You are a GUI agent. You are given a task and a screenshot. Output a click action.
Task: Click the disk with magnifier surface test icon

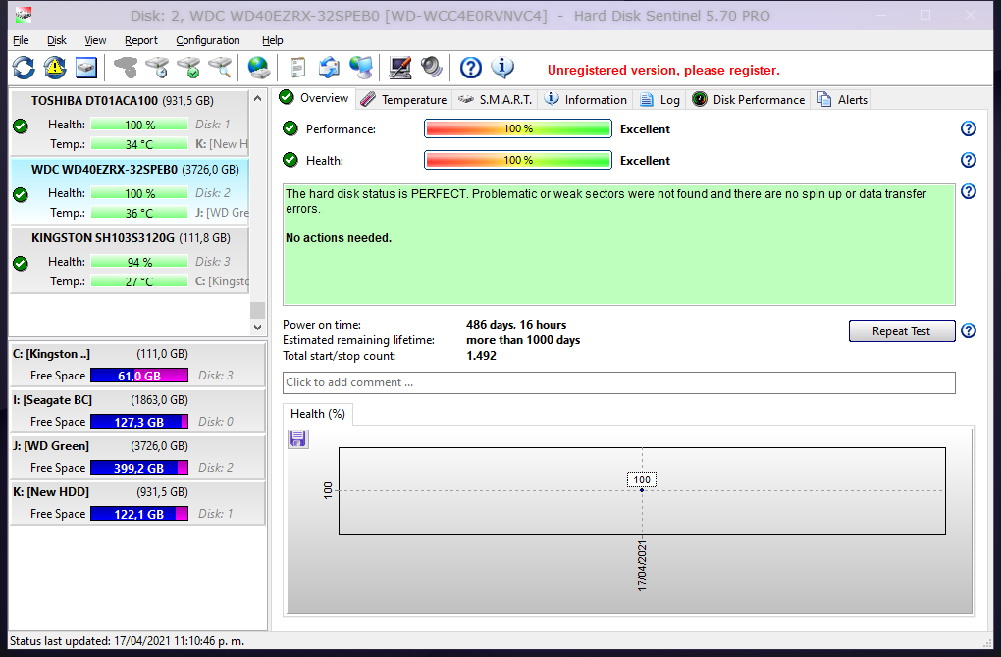(220, 68)
